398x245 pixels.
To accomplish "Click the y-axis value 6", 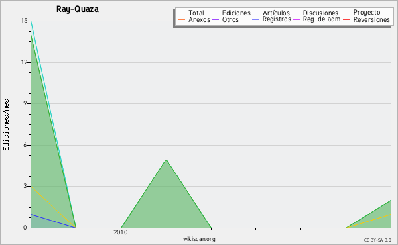I will 25,145.
